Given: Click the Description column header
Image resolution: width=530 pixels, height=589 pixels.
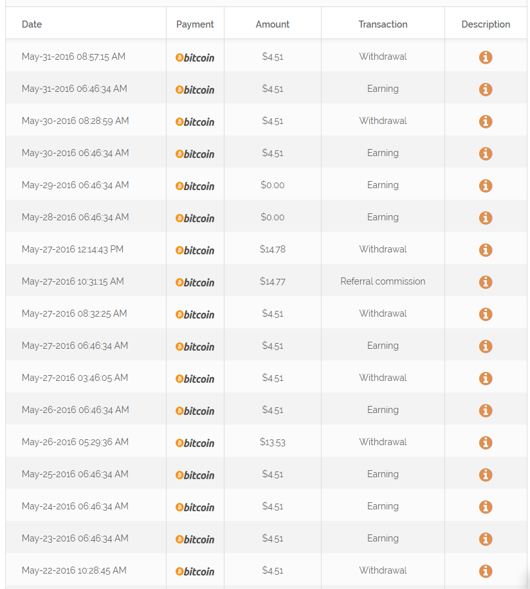Looking at the screenshot, I should click(486, 24).
